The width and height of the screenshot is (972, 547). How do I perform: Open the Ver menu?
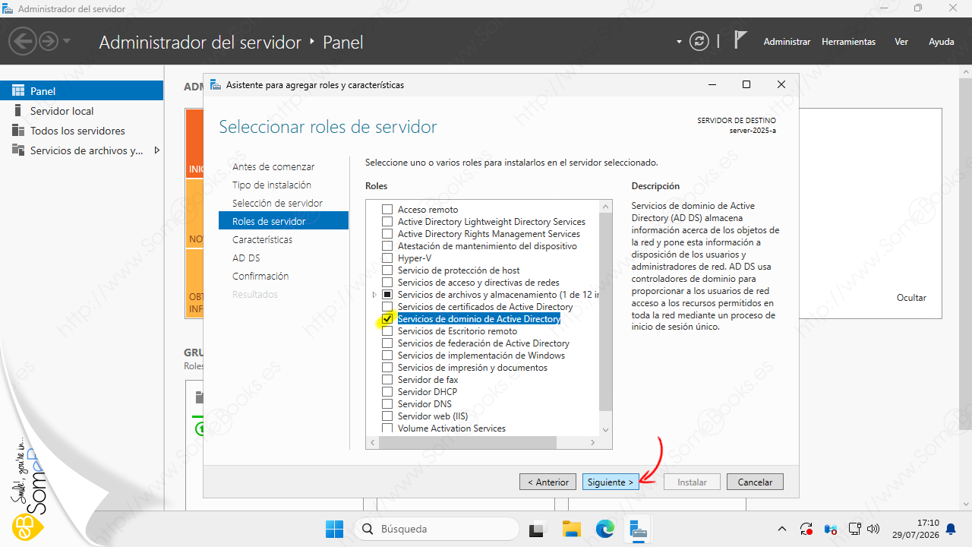click(x=901, y=42)
